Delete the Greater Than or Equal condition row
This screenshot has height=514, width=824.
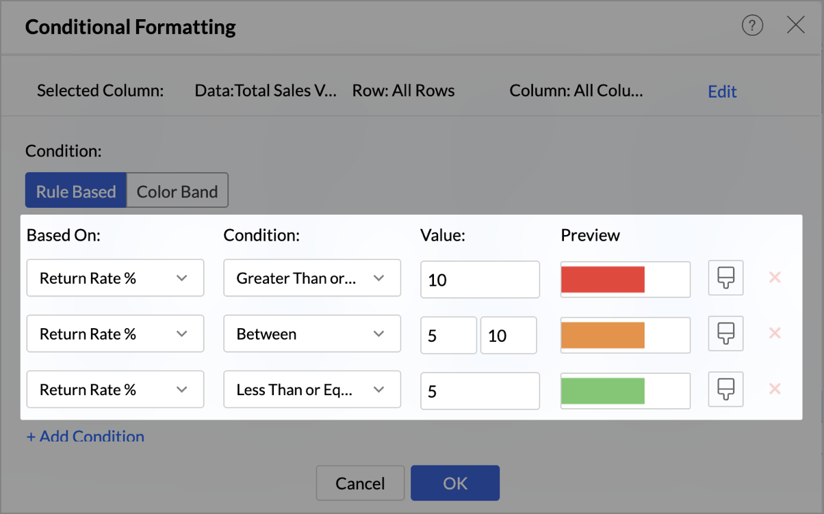click(x=775, y=278)
